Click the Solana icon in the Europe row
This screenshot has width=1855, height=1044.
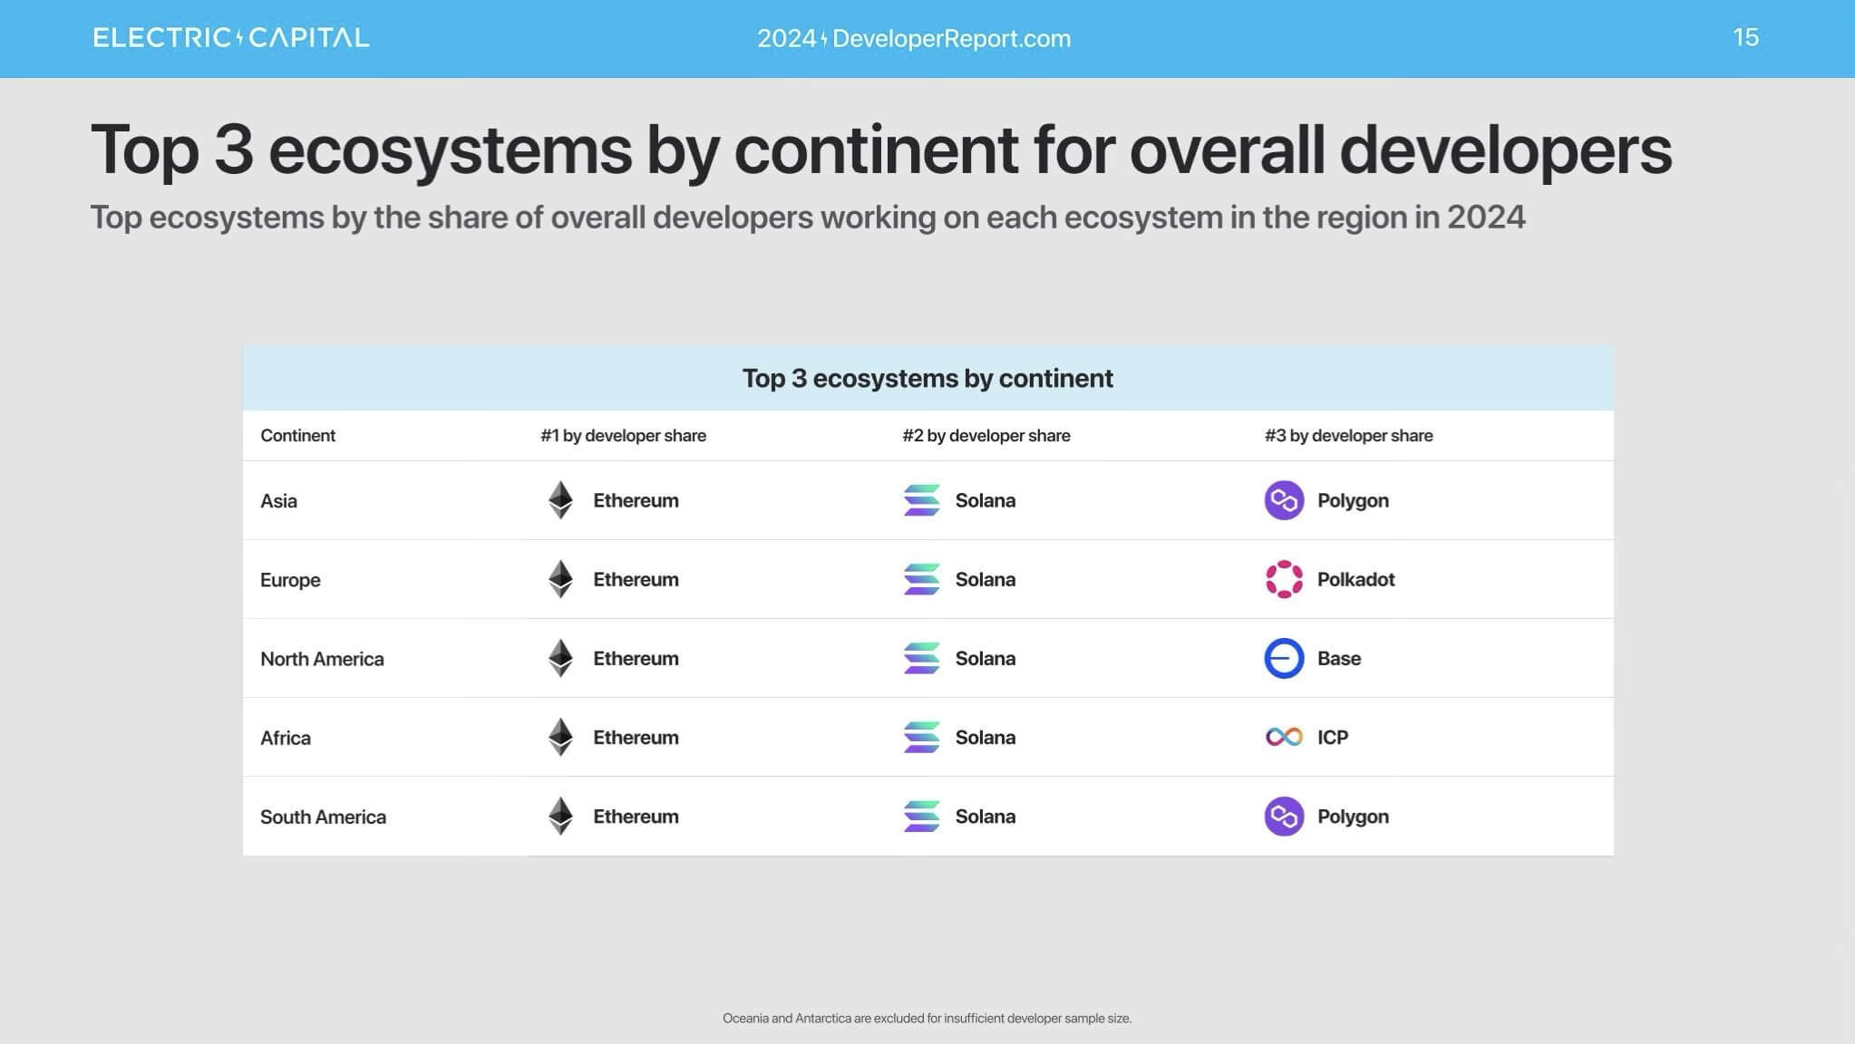click(x=921, y=579)
